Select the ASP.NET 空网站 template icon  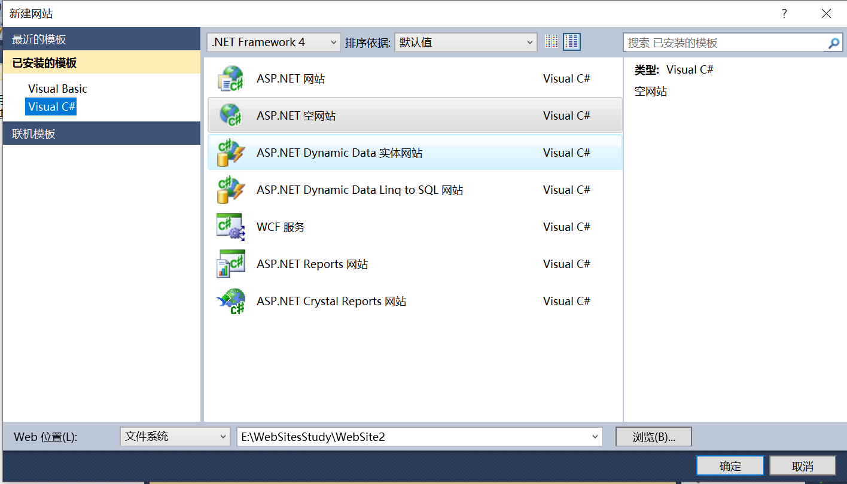[x=231, y=115]
